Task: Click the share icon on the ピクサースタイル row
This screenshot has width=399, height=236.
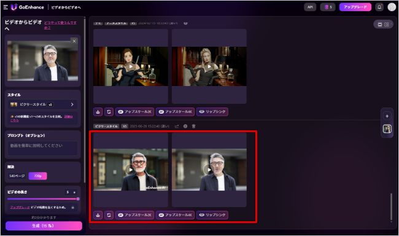Action: click(x=177, y=126)
